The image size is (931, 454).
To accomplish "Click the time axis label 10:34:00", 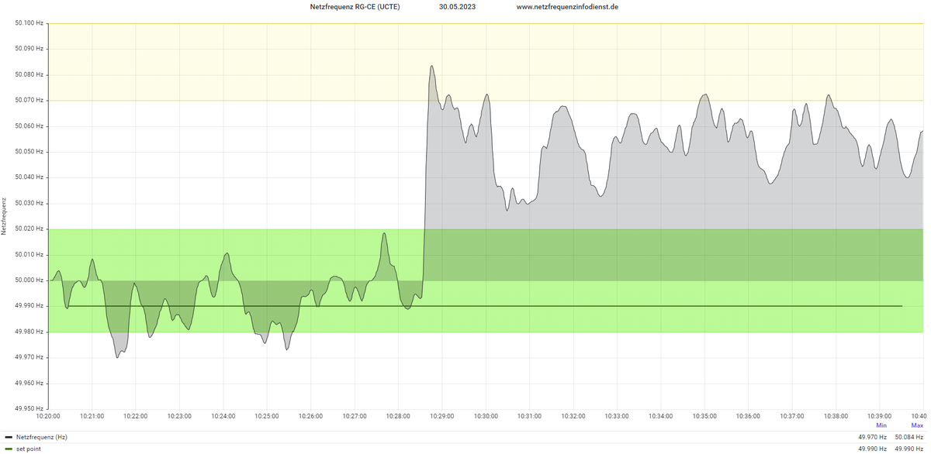I will click(661, 416).
